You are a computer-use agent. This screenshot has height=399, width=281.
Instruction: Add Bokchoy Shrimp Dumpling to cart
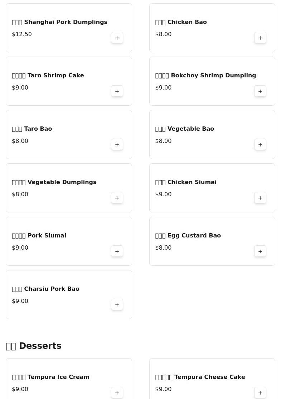[260, 91]
